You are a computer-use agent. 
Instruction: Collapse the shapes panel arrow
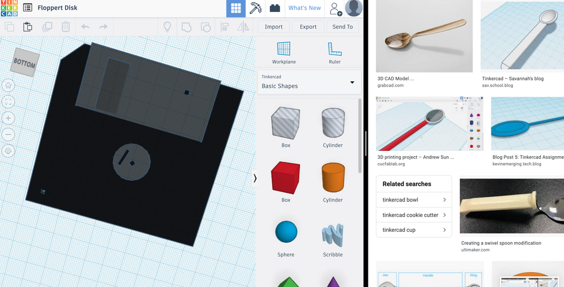coord(255,179)
